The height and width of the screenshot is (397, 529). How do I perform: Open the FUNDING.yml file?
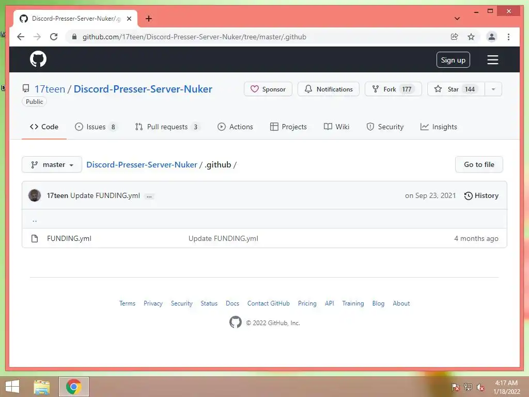coord(69,238)
